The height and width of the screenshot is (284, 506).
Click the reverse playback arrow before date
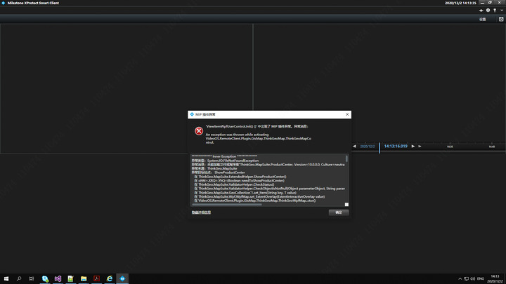(354, 147)
